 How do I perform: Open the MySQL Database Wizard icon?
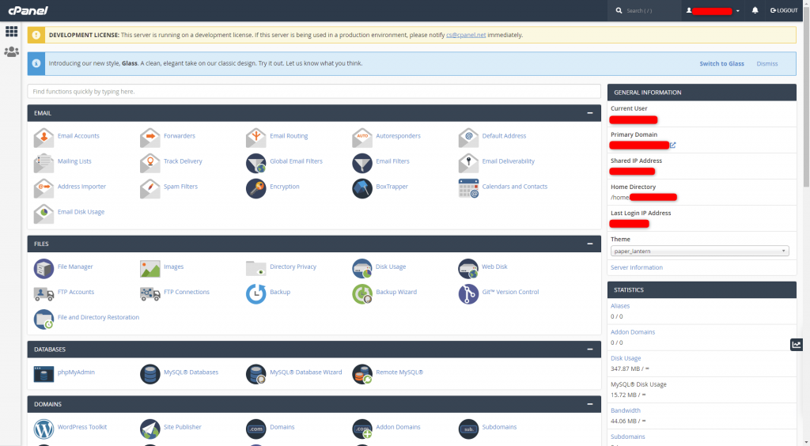click(x=255, y=374)
